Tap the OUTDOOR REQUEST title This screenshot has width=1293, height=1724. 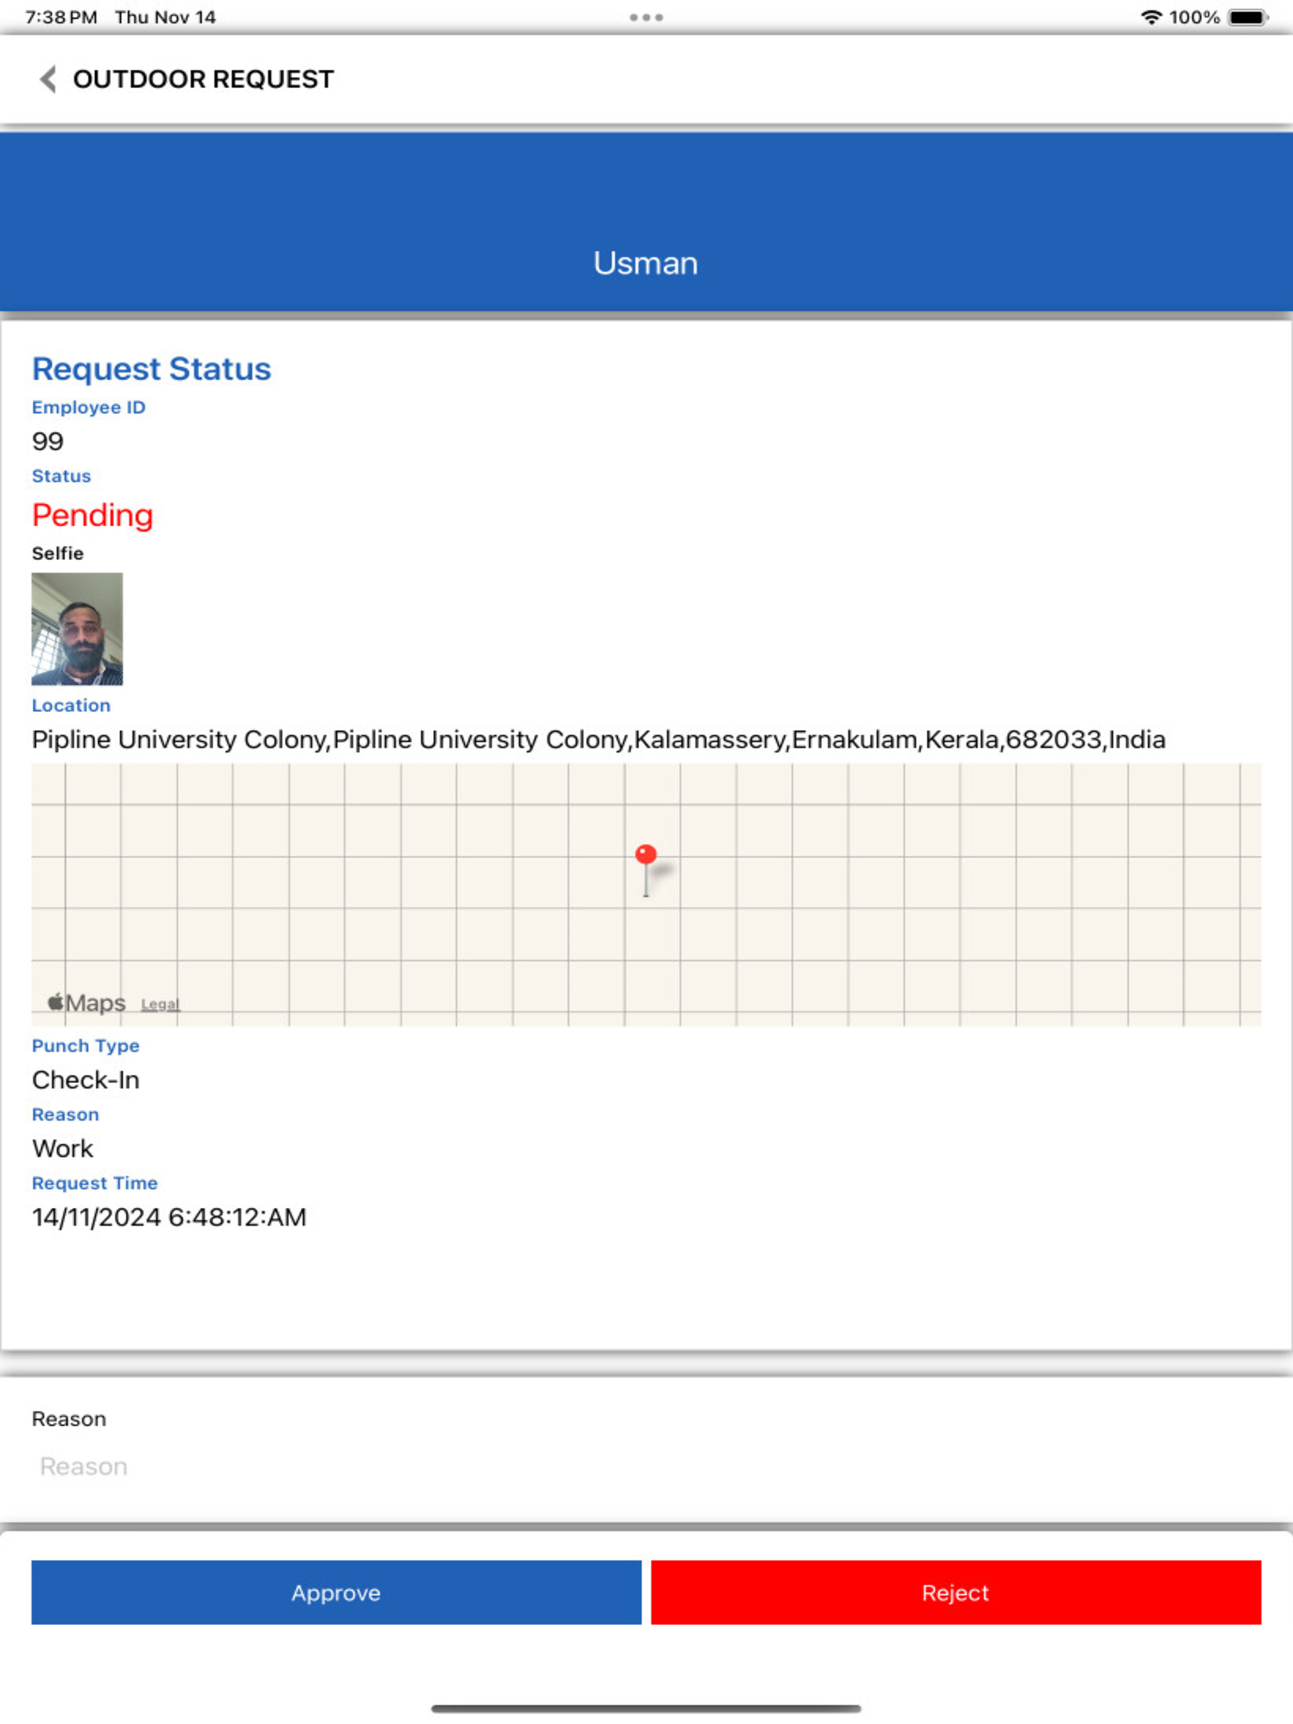coord(204,79)
